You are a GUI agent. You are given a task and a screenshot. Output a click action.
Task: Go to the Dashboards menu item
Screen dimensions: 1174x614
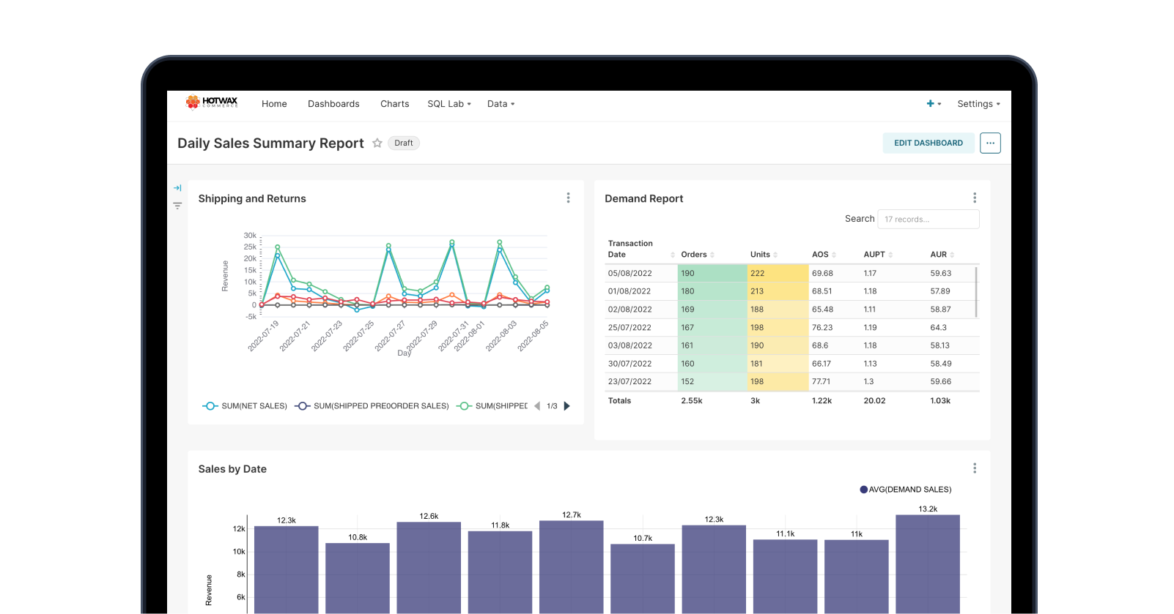pos(333,104)
